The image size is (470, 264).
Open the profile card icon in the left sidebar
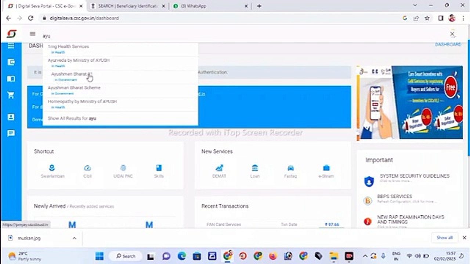[x=11, y=117]
